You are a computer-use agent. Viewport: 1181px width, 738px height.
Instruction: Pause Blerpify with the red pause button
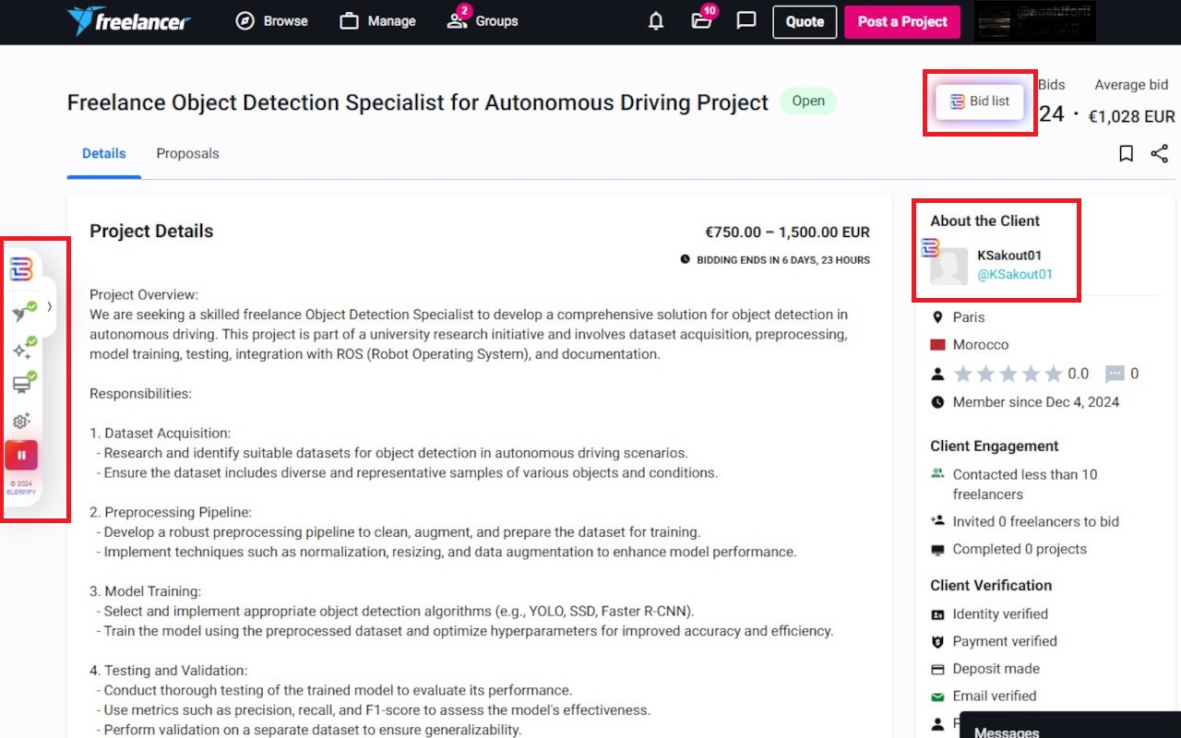(21, 455)
